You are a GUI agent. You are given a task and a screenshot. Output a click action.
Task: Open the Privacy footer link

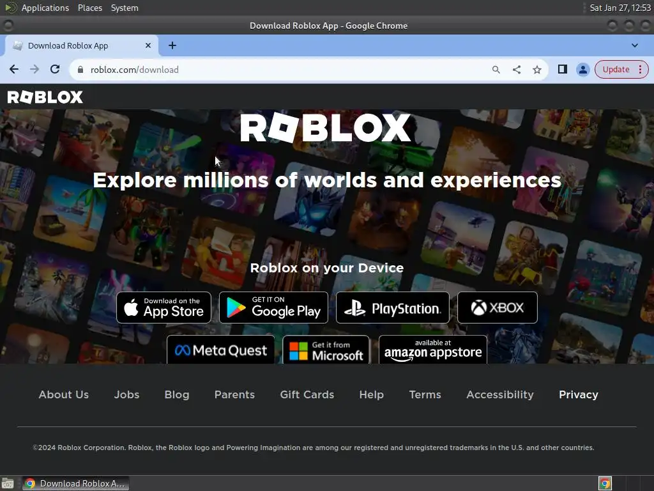click(x=579, y=394)
